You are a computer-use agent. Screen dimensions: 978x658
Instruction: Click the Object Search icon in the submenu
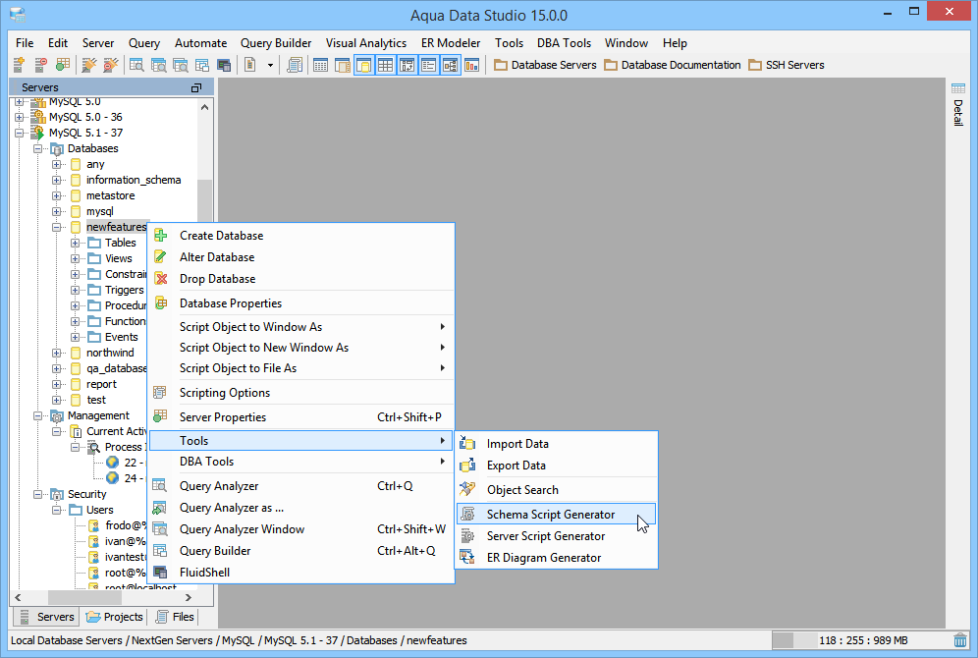coord(467,490)
